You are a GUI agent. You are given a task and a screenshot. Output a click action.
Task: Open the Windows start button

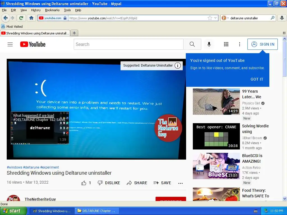click(x=13, y=211)
